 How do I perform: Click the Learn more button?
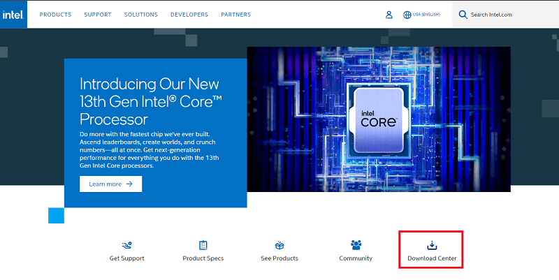[x=111, y=184]
